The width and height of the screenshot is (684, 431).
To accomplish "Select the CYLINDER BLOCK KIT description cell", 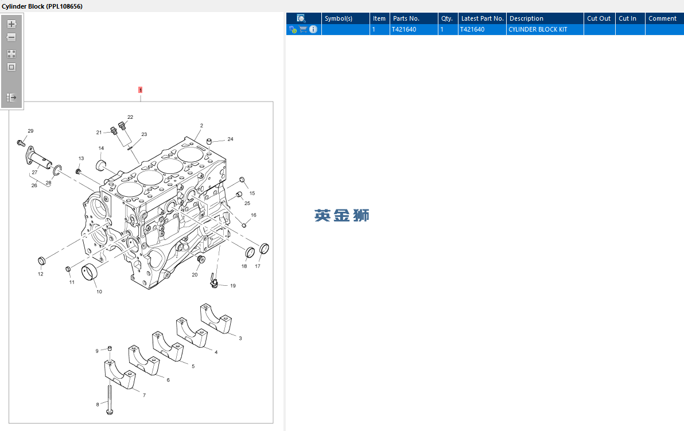I will click(x=545, y=30).
